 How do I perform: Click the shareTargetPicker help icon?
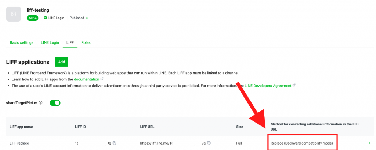click(x=40, y=103)
